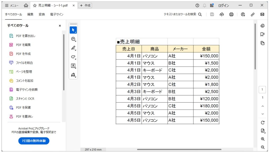
Task: Go to next page down chevron
Action: tap(262, 114)
